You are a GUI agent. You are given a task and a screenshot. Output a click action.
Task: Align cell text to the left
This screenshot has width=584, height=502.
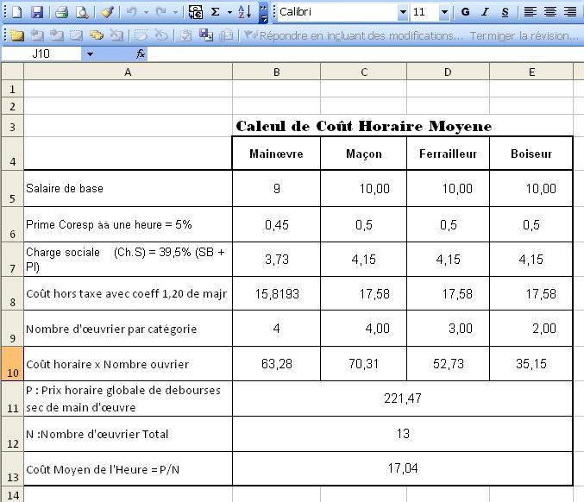coord(530,12)
